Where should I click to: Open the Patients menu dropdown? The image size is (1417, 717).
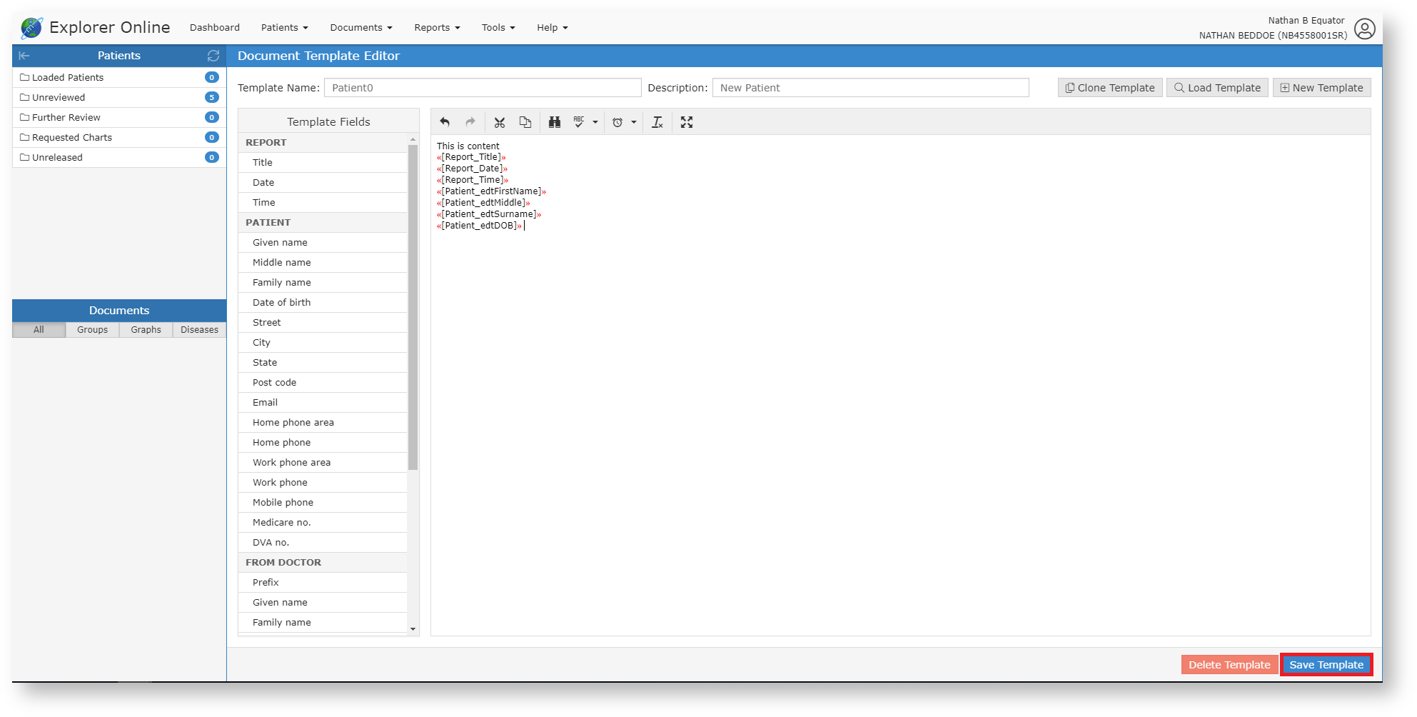(284, 28)
